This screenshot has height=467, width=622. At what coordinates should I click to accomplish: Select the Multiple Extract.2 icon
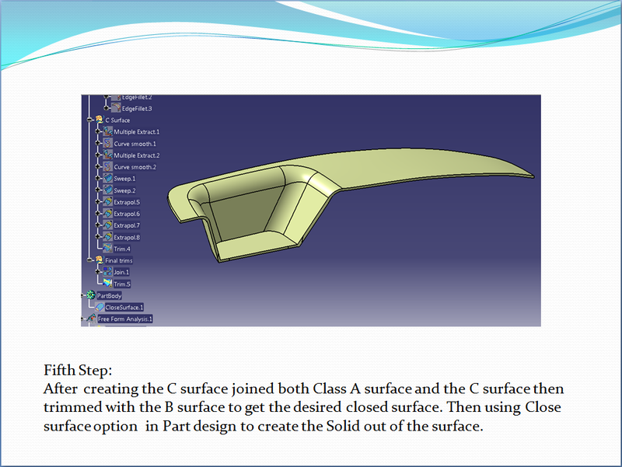107,153
